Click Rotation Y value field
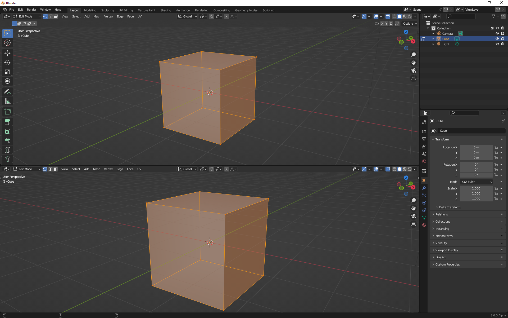This screenshot has width=508, height=318. coord(476,170)
